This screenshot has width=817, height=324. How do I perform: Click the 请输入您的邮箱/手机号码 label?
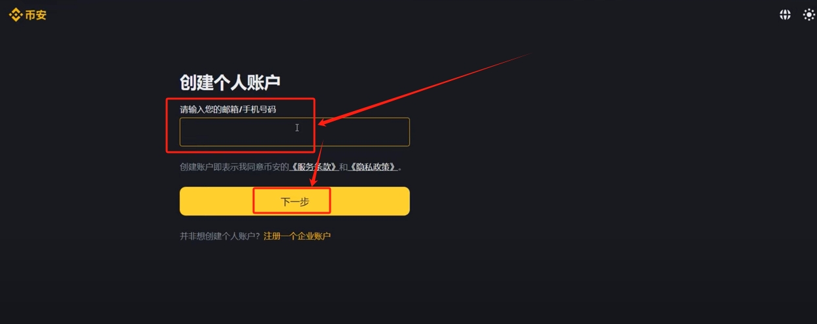click(x=228, y=109)
